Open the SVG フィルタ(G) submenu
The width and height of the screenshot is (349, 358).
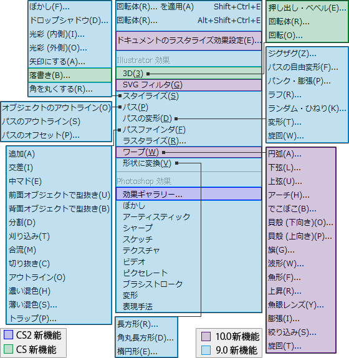point(189,85)
